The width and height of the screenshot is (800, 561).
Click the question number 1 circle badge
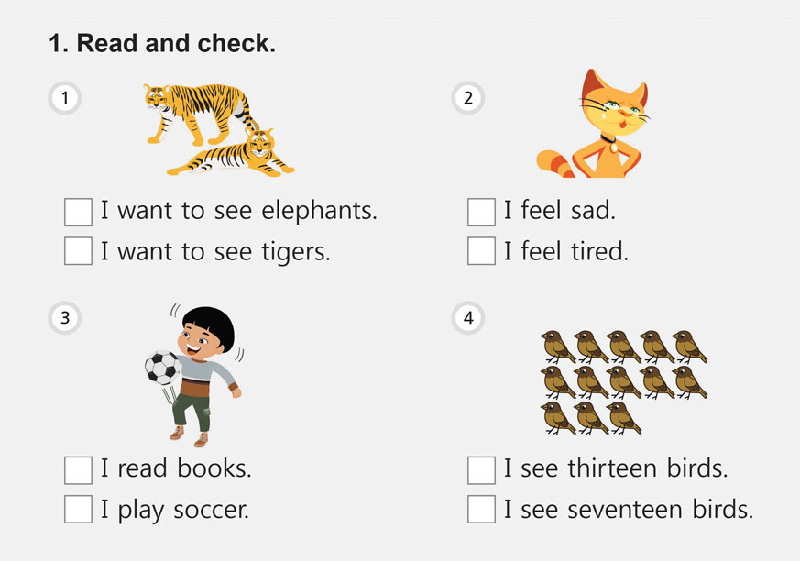click(65, 98)
